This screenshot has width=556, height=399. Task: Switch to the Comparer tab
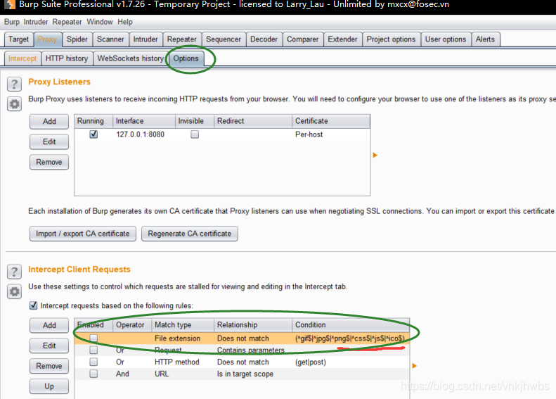(303, 39)
